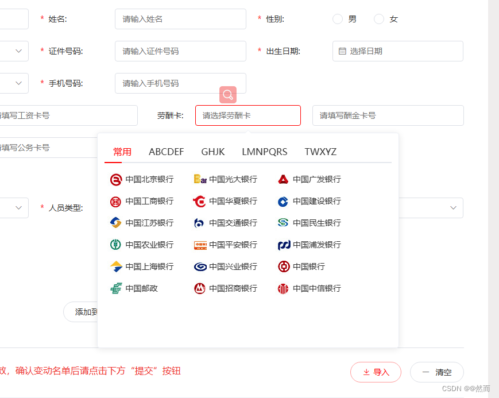Click the 导入 import button

coord(376,372)
